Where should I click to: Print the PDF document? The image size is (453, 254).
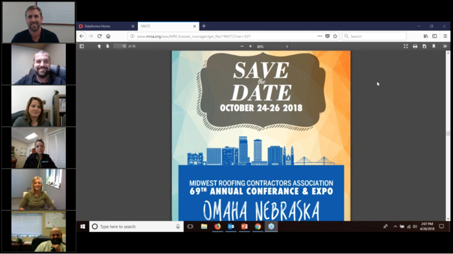[415, 46]
